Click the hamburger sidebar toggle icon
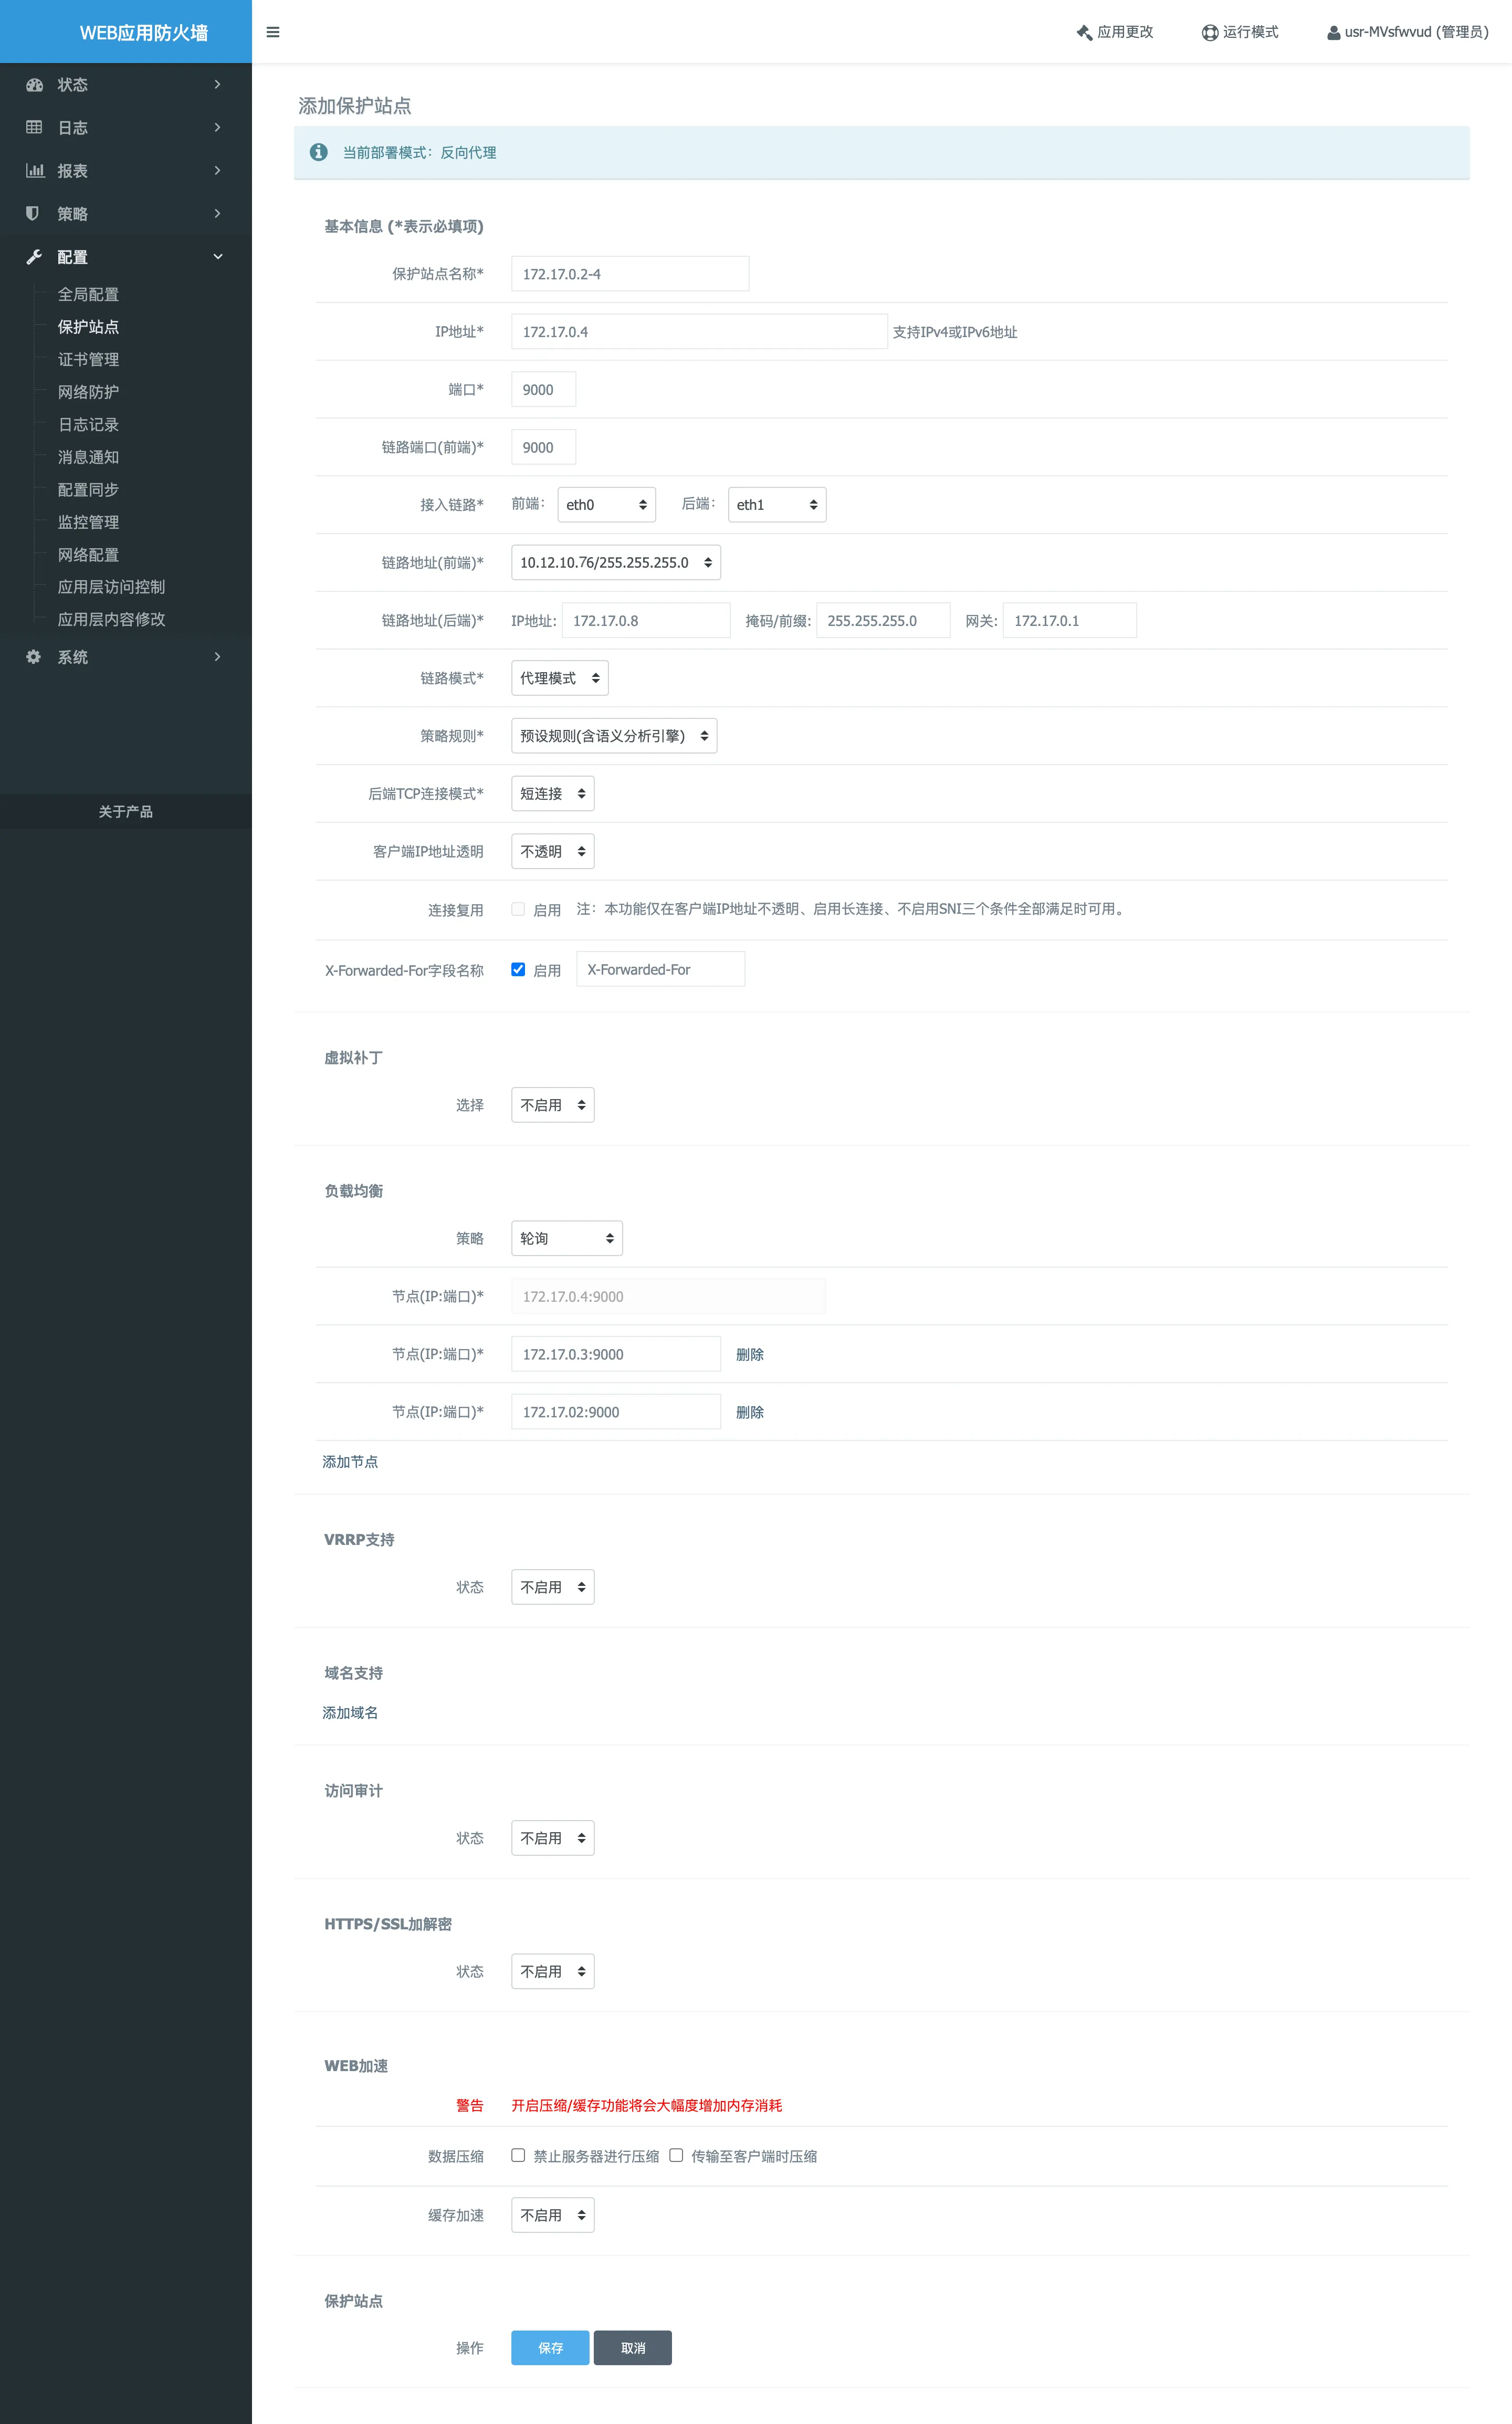Screen dimensions: 1512x2424 (x=272, y=32)
